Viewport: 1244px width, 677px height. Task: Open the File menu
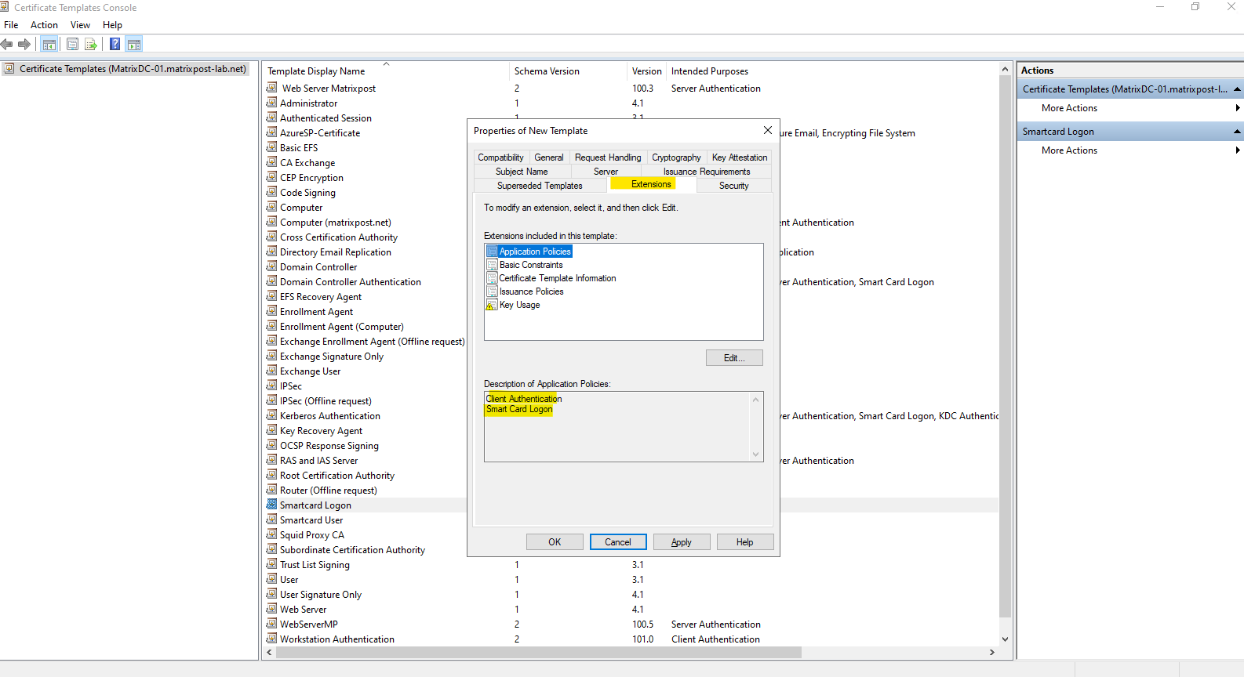[11, 25]
